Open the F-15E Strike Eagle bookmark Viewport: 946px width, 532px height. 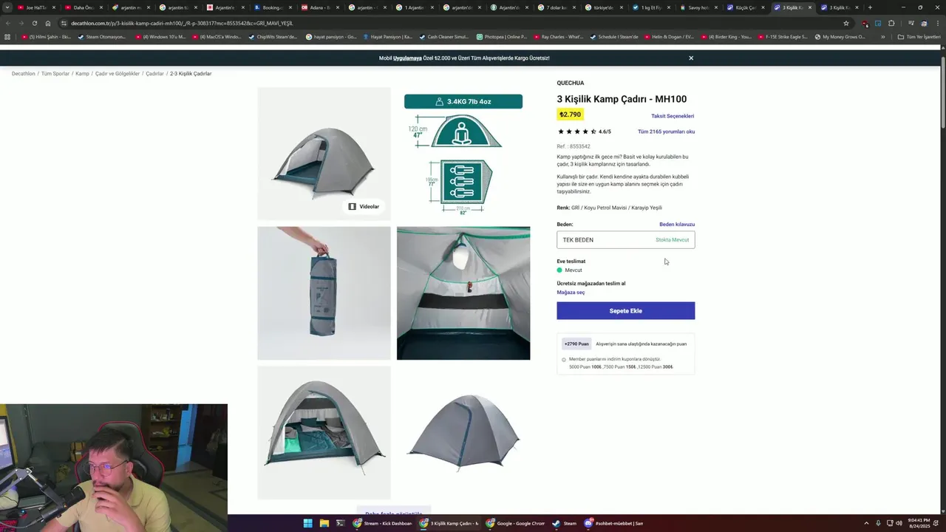tap(783, 37)
